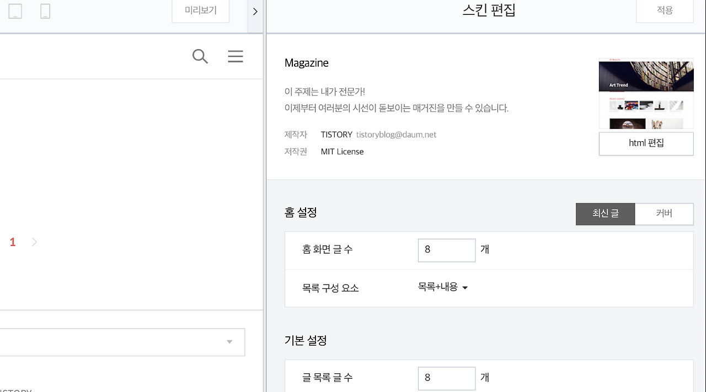Open search in the blog preview
The height and width of the screenshot is (392, 706).
point(200,56)
